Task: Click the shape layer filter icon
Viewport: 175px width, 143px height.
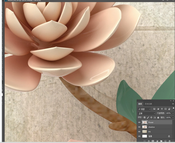Action: click(x=165, y=109)
